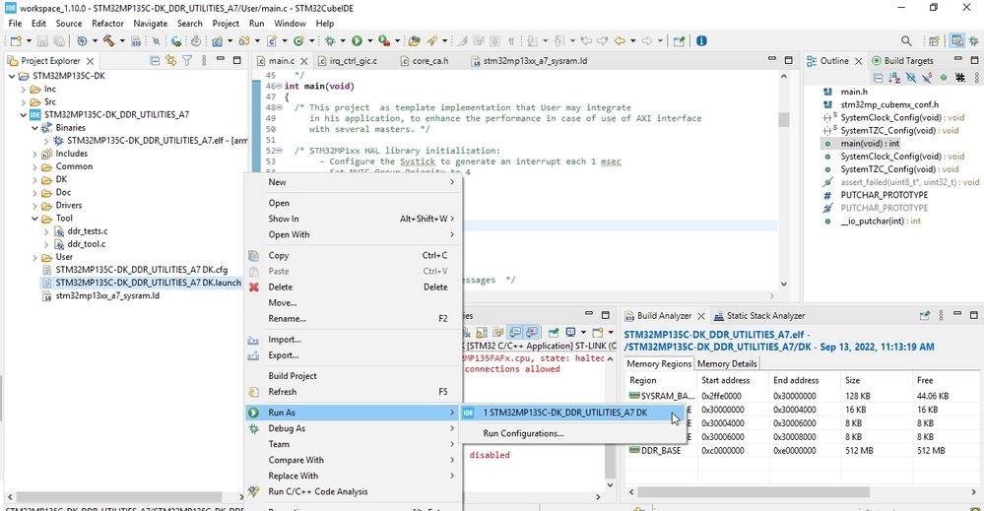Viewport: 984px width, 511px height.
Task: Collapse the STM32MP135C-DK project node
Action: coord(12,76)
